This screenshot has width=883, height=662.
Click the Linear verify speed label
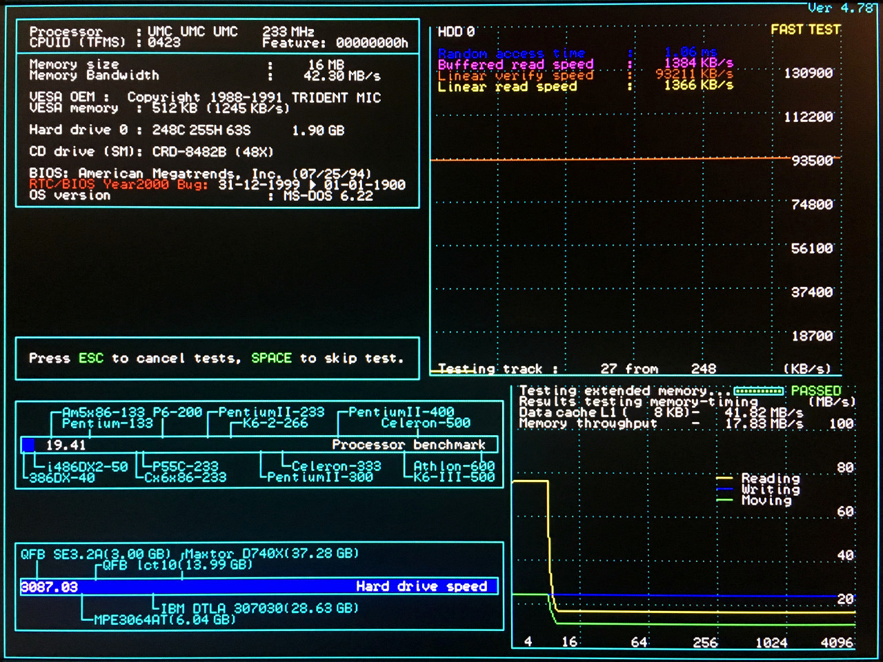tap(515, 75)
